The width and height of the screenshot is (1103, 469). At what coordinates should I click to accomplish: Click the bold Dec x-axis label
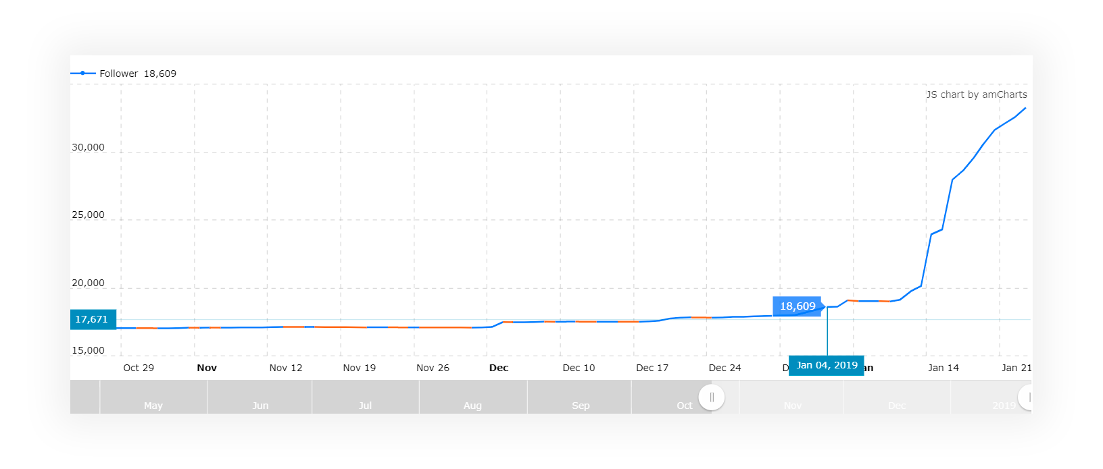499,368
